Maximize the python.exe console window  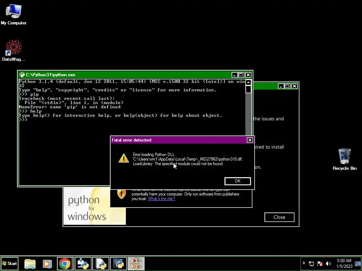tap(241, 75)
